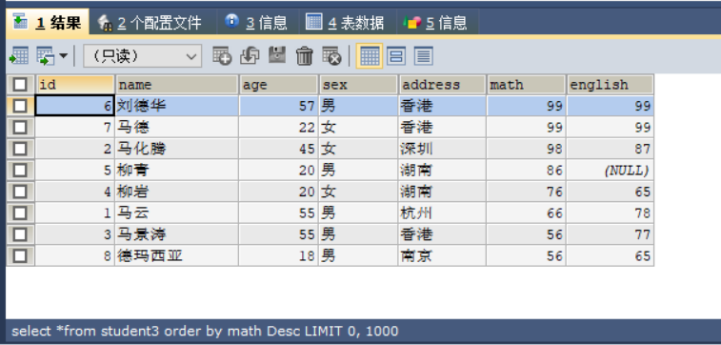Viewport: 721px width, 345px height.
Task: Click the id column header
Action: [75, 85]
